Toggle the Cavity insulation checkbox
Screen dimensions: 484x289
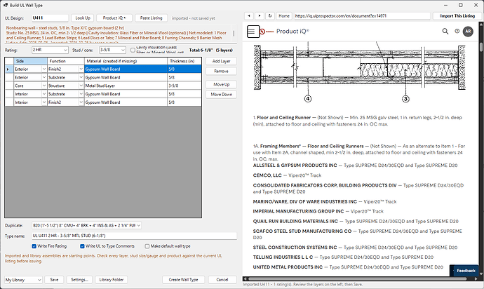133,50
